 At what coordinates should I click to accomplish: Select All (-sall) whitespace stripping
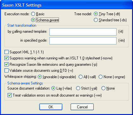pos(80,77)
